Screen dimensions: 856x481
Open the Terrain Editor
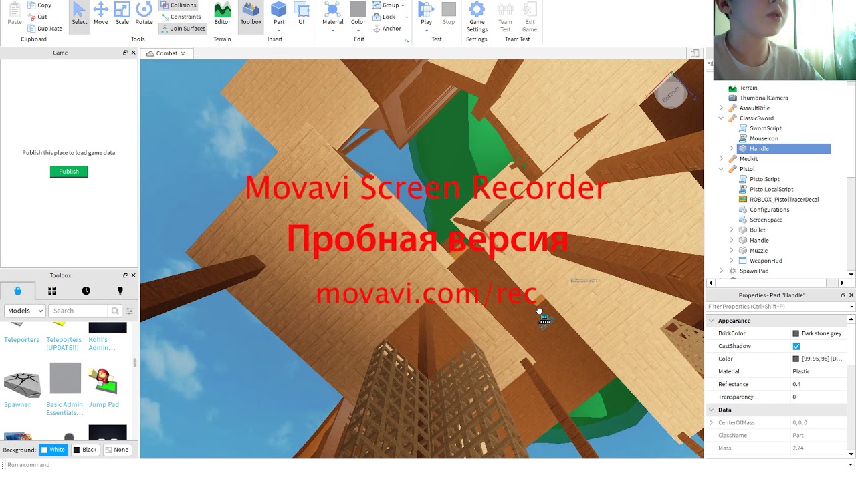[x=222, y=13]
